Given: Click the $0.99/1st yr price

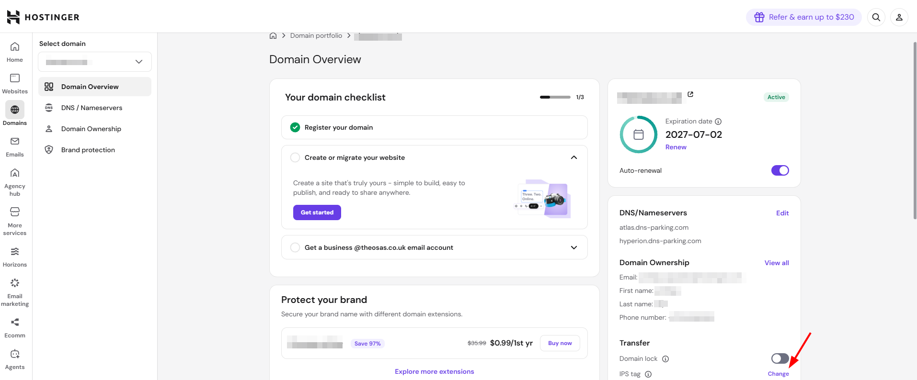Looking at the screenshot, I should tap(511, 343).
